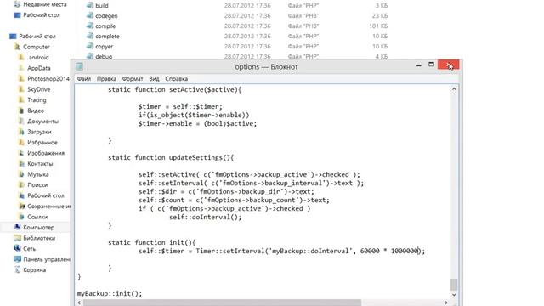
Task: Select the .android folder in sidebar
Action: pyautogui.click(x=37, y=58)
